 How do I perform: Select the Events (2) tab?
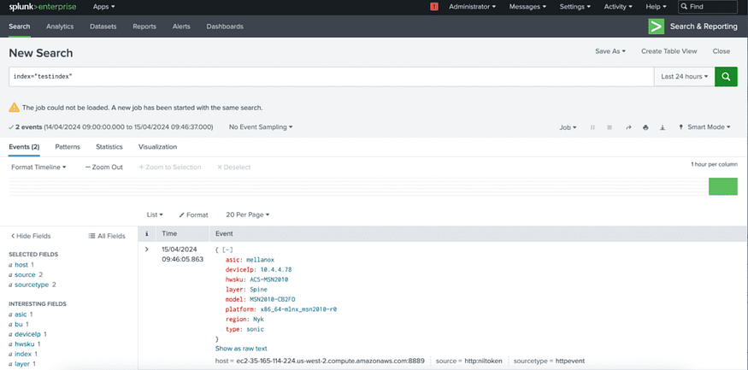pos(24,147)
